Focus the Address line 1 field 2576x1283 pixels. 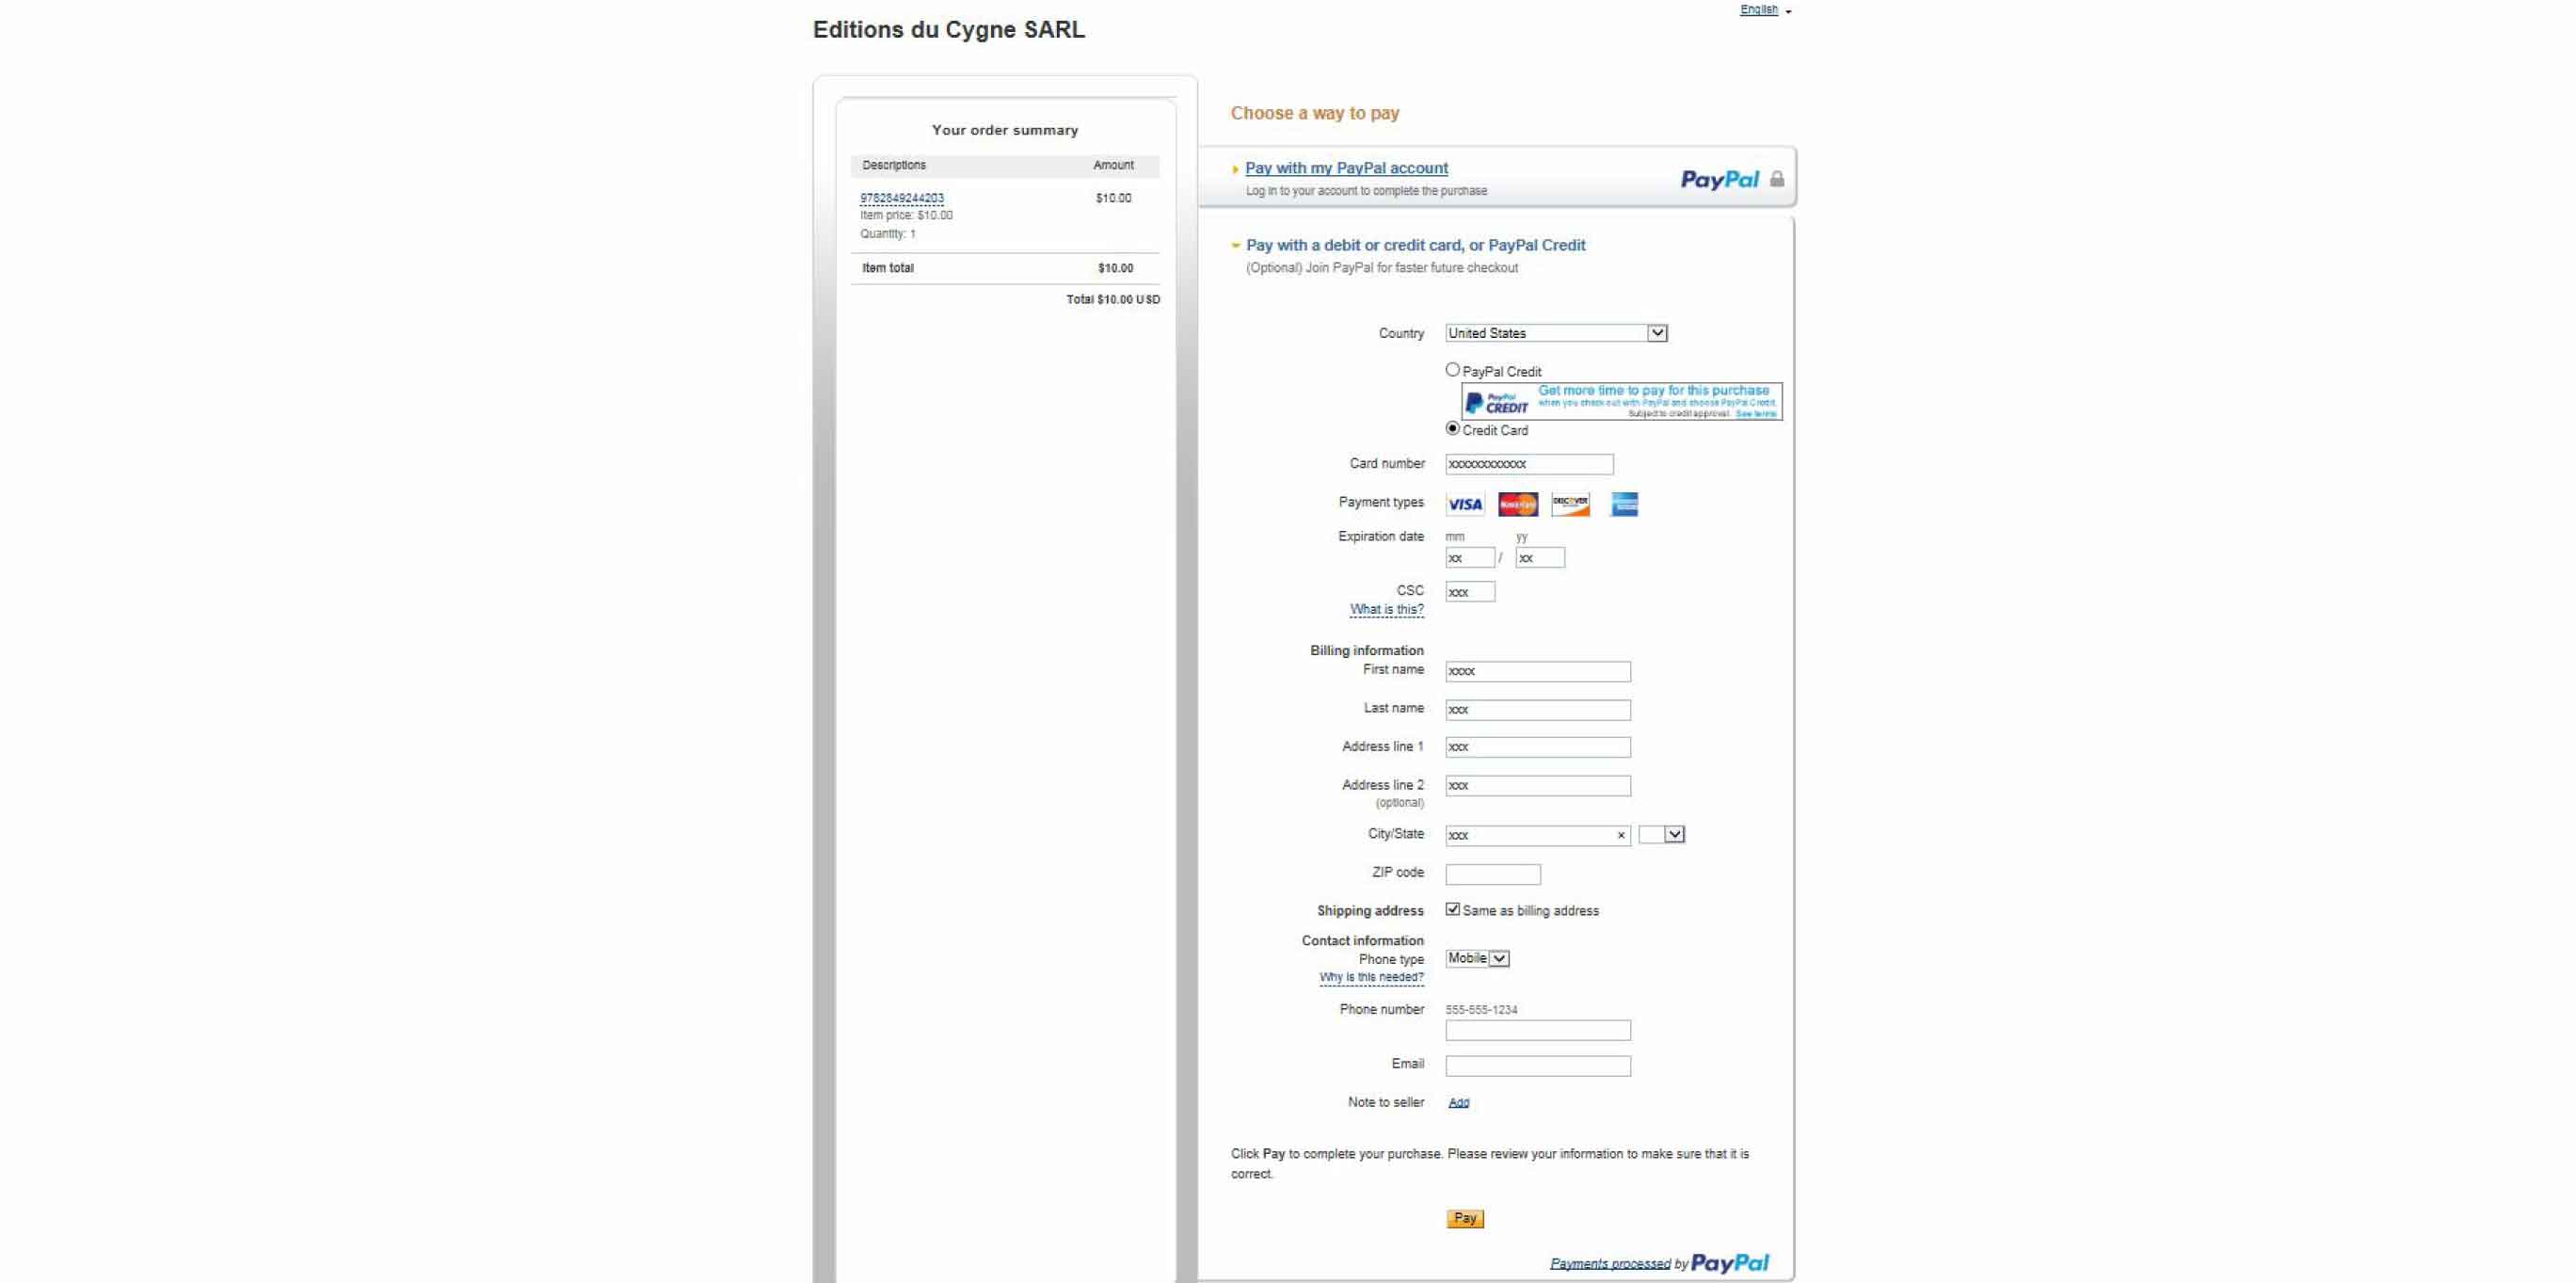[1538, 747]
